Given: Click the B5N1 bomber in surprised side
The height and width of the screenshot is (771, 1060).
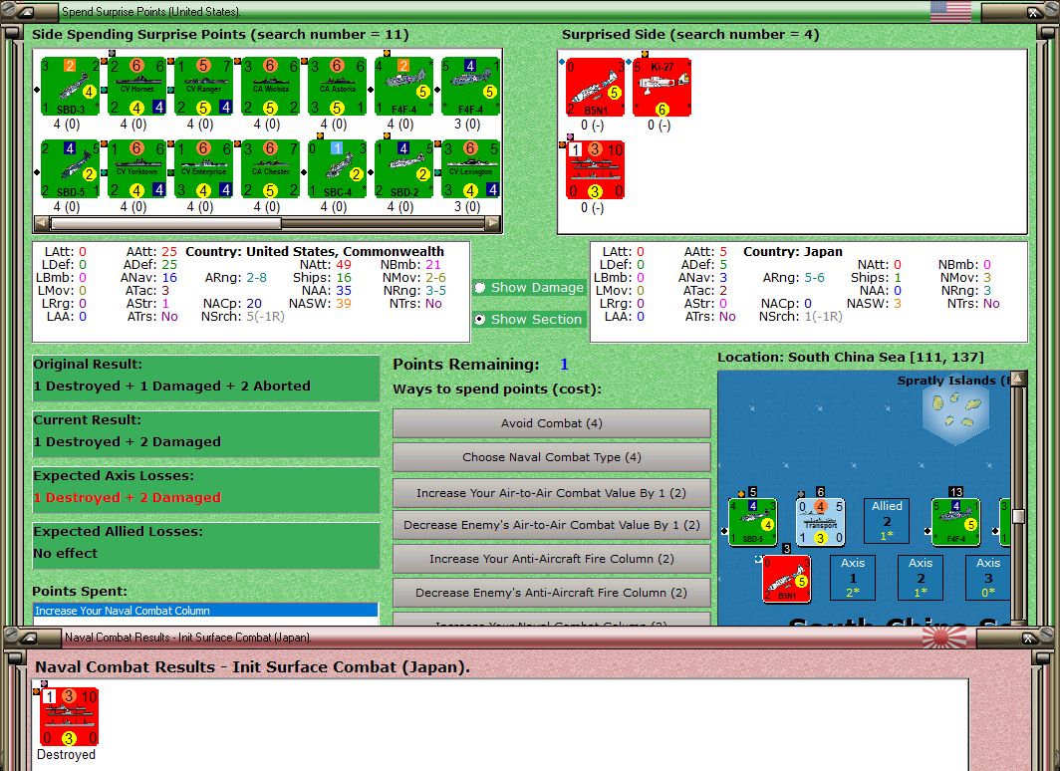Looking at the screenshot, I should coord(596,88).
